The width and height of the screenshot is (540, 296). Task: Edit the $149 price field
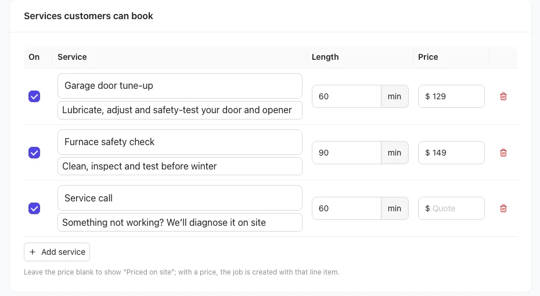click(451, 153)
